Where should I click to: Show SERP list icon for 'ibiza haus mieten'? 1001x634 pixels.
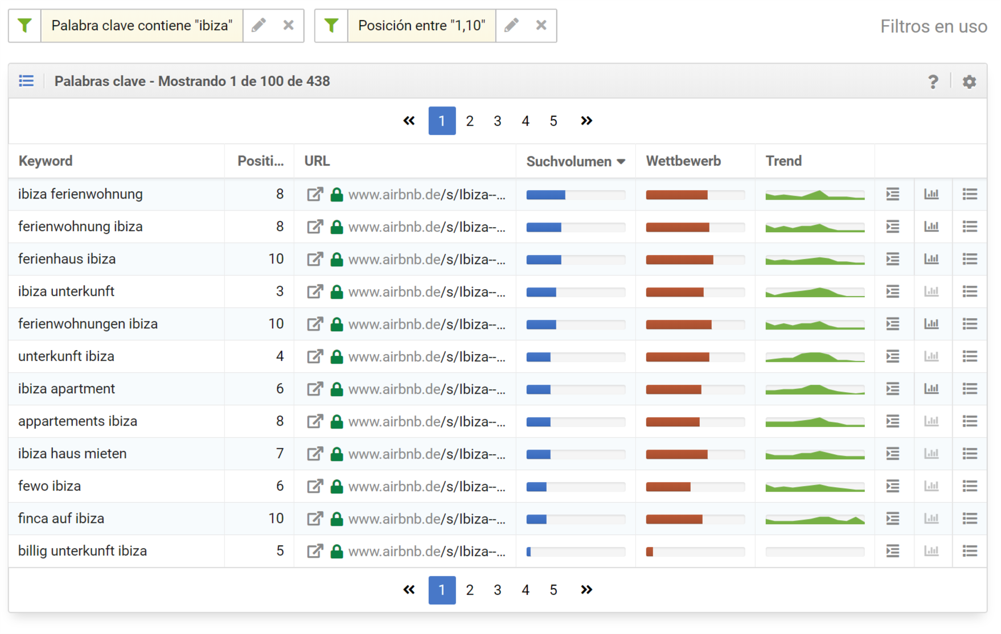pos(893,454)
